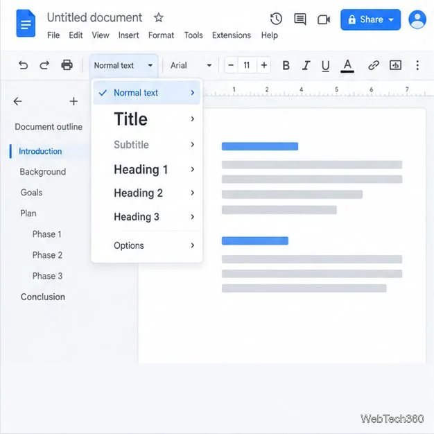Screen dimensions: 434x434
Task: Open the Tools menu
Action: (x=193, y=35)
